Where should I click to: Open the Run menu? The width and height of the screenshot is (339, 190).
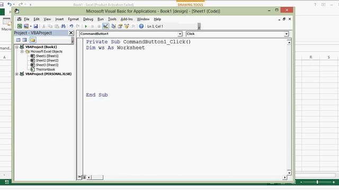[x=100, y=19]
